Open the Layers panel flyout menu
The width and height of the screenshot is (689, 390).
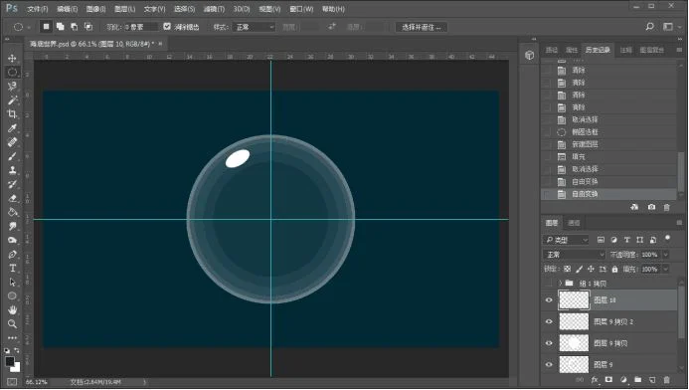point(679,223)
